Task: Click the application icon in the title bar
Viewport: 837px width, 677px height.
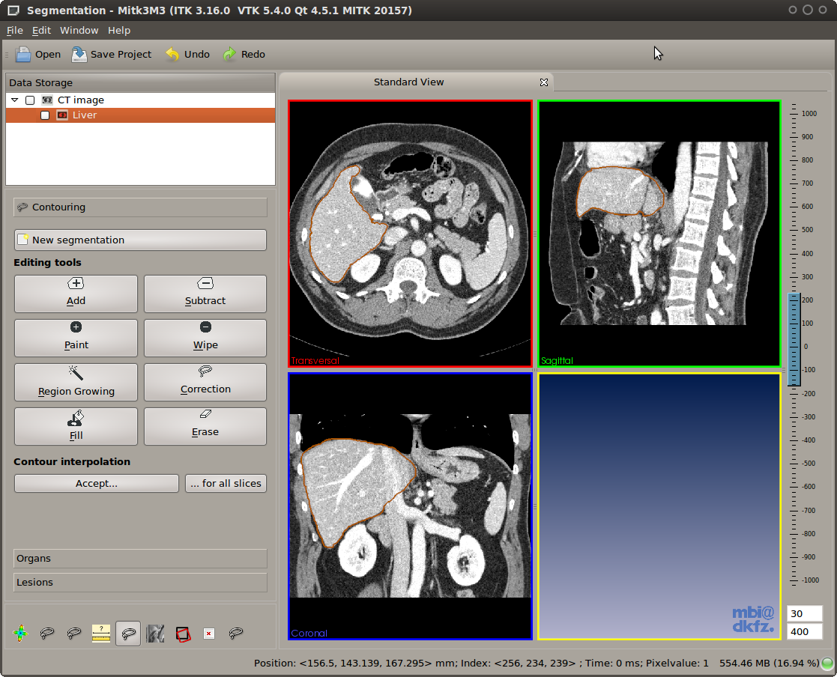Action: click(x=13, y=10)
